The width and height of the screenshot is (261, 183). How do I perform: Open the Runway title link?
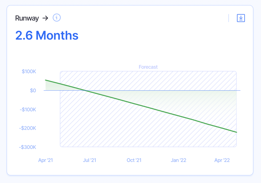(x=27, y=18)
